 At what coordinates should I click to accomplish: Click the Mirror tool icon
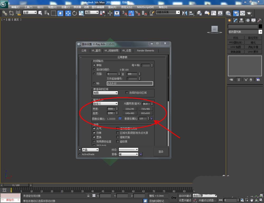[x=185, y=13]
